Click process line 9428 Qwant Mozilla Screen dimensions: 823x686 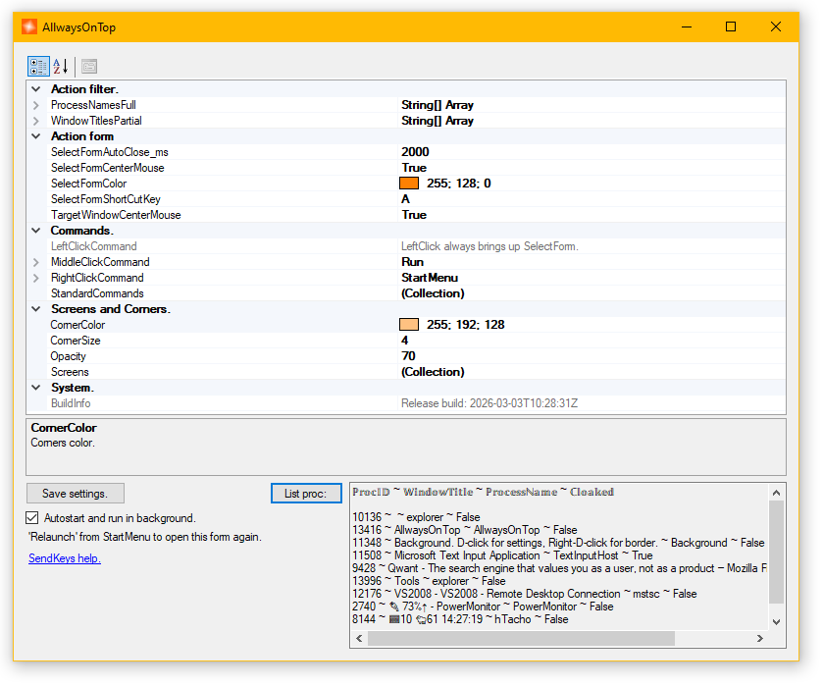coord(560,569)
